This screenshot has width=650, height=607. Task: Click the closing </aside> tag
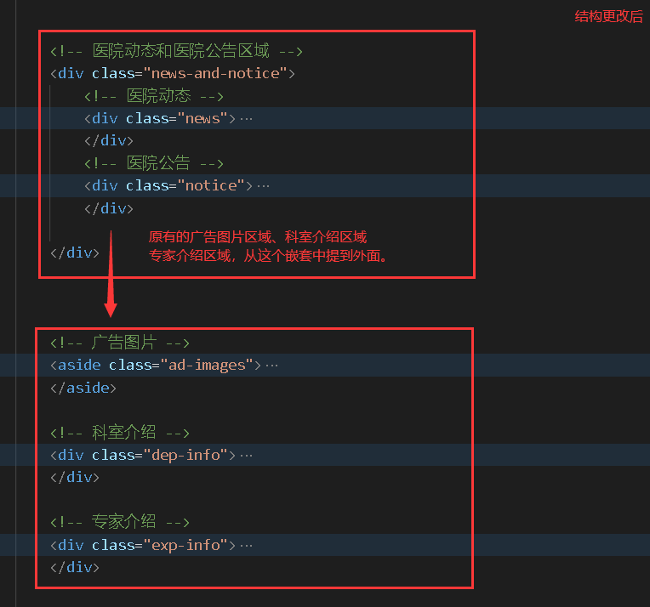click(83, 388)
